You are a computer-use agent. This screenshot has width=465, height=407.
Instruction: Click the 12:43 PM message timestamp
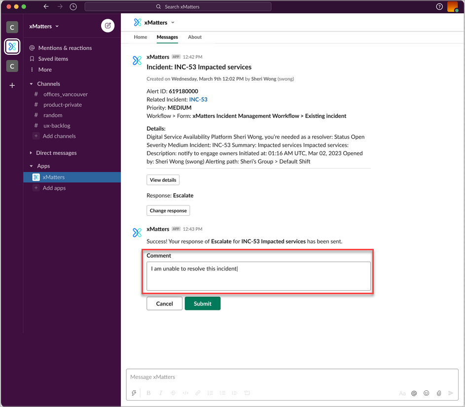192,229
